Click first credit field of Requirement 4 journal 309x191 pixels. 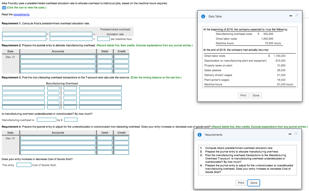coord(121,138)
